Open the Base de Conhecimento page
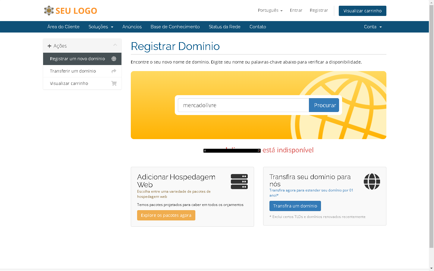The image size is (434, 271). click(x=175, y=27)
